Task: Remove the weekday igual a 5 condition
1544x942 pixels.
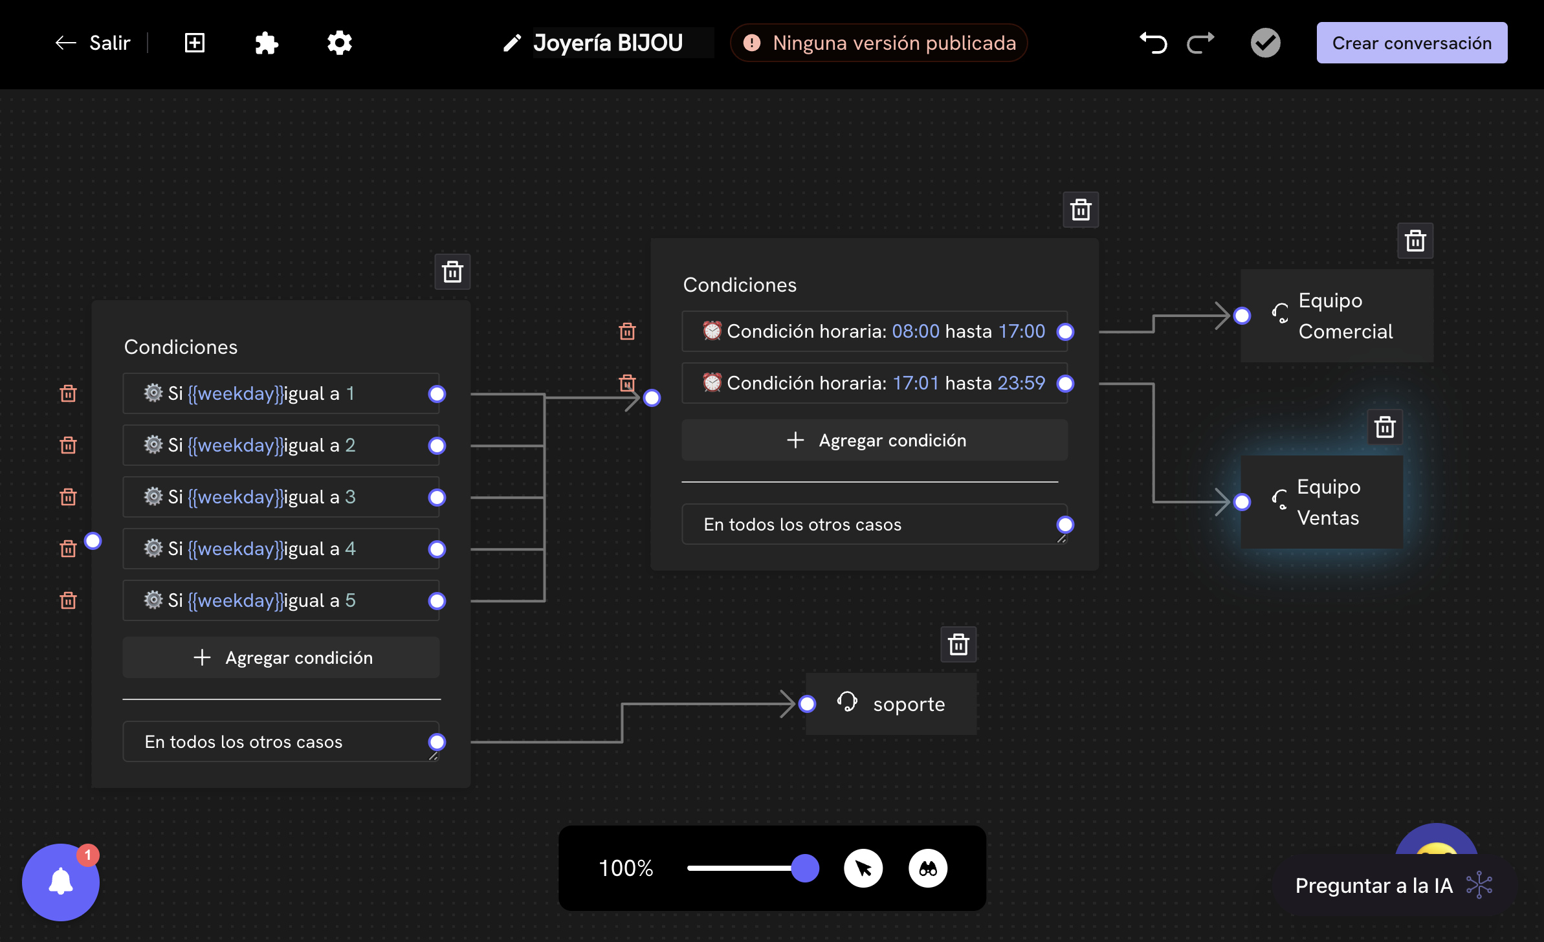Action: (68, 600)
